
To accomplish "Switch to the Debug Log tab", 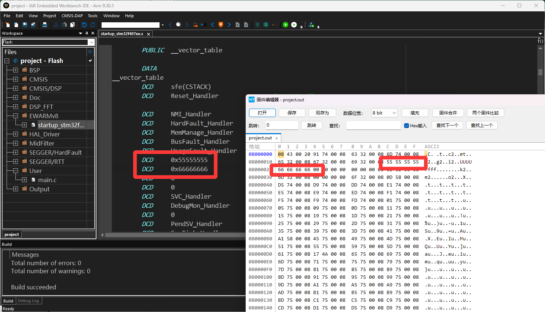I will [29, 301].
